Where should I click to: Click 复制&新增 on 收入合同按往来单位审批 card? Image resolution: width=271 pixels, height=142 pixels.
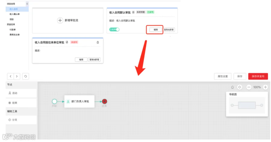pos(94,60)
